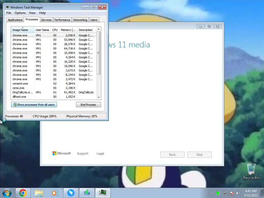Viewport: 264px width, 198px height.
Task: Switch to the Applications tab
Action: [x=15, y=20]
